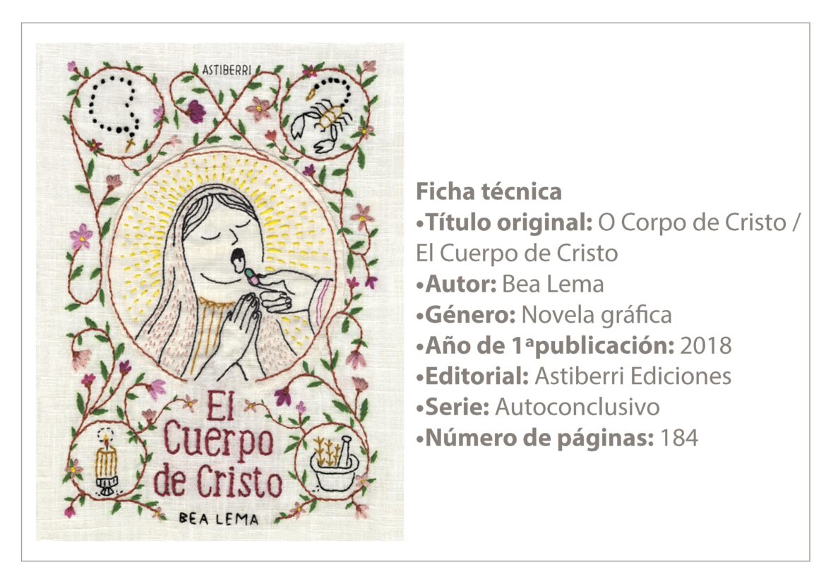
Task: Click the Astiberri Ediciones editorial text
Action: (x=633, y=376)
